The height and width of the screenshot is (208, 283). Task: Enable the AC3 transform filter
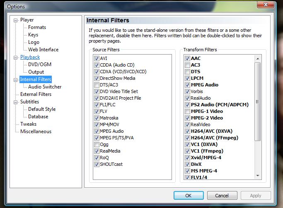(188, 65)
